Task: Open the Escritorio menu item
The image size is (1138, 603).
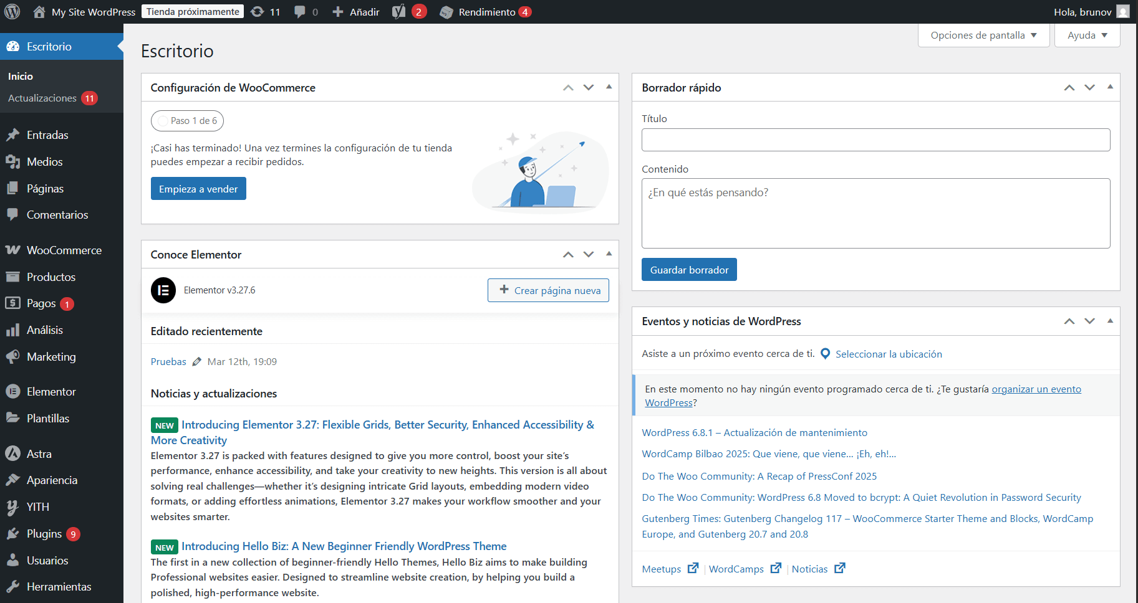Action: click(x=62, y=47)
